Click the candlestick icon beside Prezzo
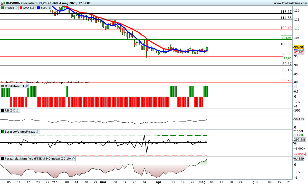308x185 pixels. 3,8
